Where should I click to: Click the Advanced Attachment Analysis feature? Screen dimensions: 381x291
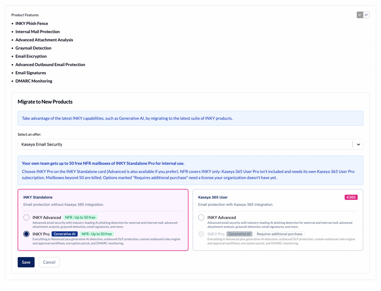pos(44,40)
